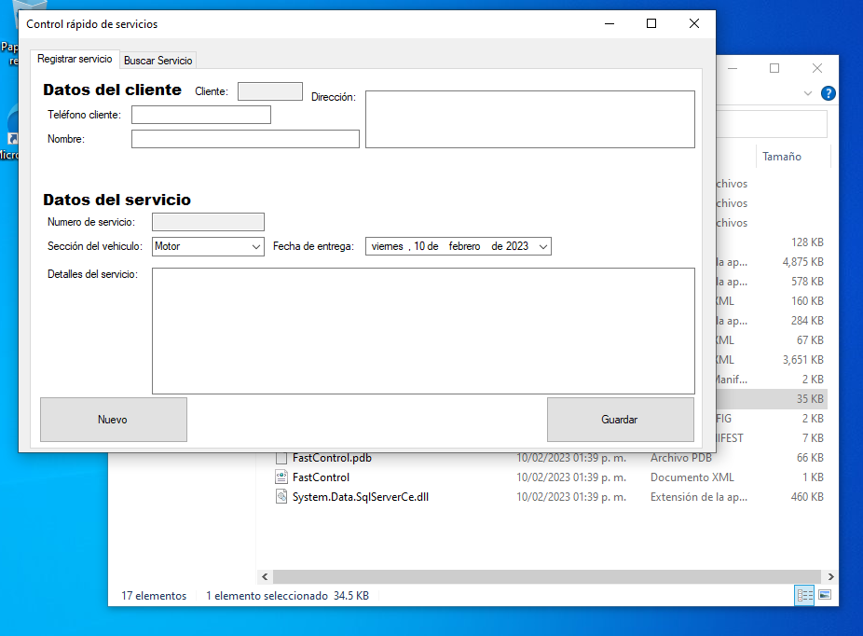
Task: Click the Cliente ID field
Action: (270, 91)
